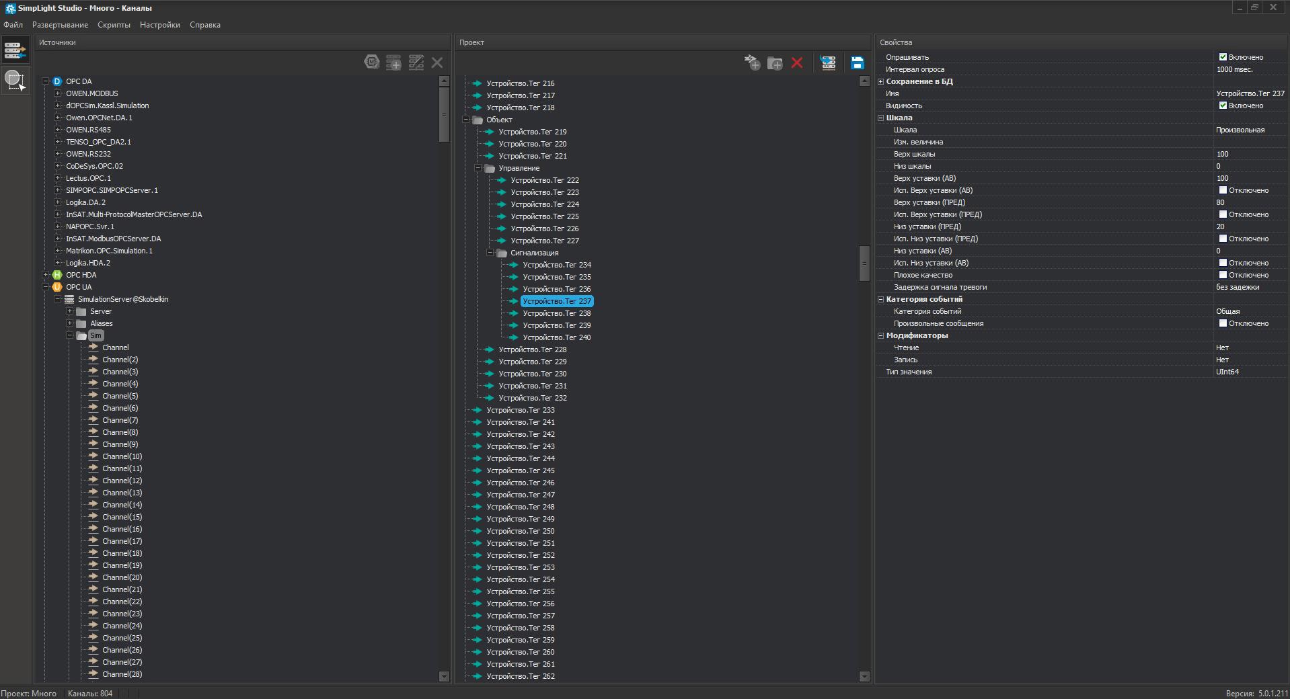
Task: Click the green H icon of OPC HDA
Action: pos(57,275)
